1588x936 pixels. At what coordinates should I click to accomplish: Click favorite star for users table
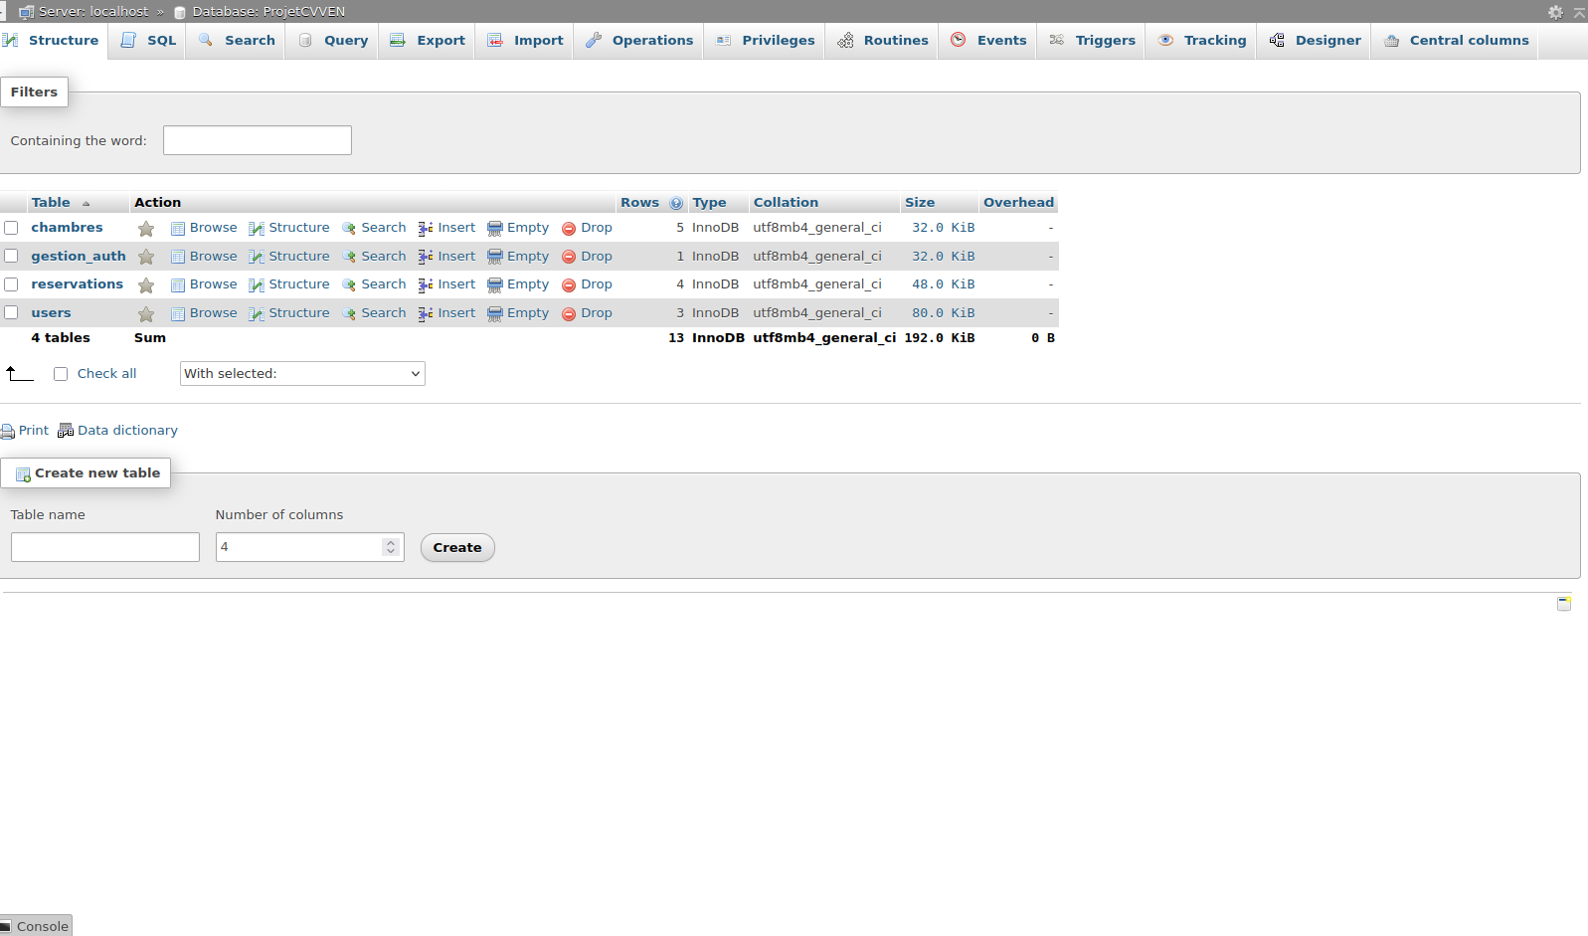point(146,314)
